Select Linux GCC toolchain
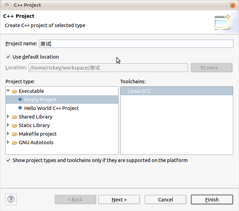 pos(177,91)
